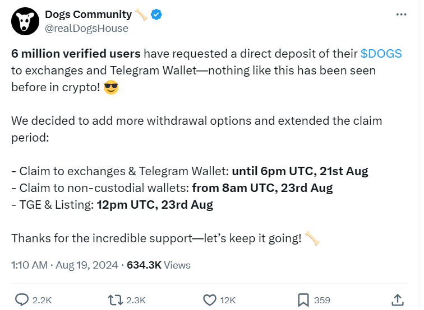The image size is (424, 310).
Task: Follow the $DOGS cashtag link
Action: click(381, 54)
